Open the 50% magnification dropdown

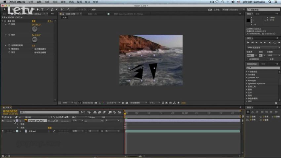tap(68, 103)
